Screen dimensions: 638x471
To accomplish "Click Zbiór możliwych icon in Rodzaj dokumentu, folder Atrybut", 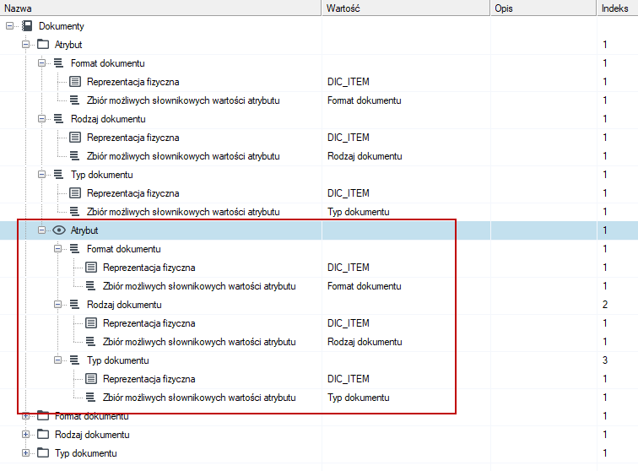I will coord(75,156).
